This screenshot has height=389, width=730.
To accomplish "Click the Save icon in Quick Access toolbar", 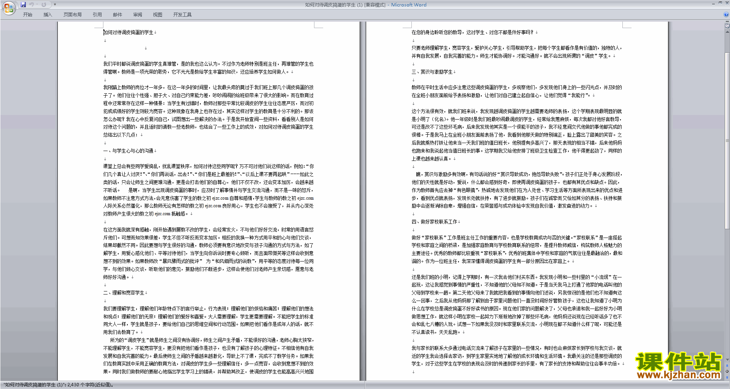I will pyautogui.click(x=23, y=5).
